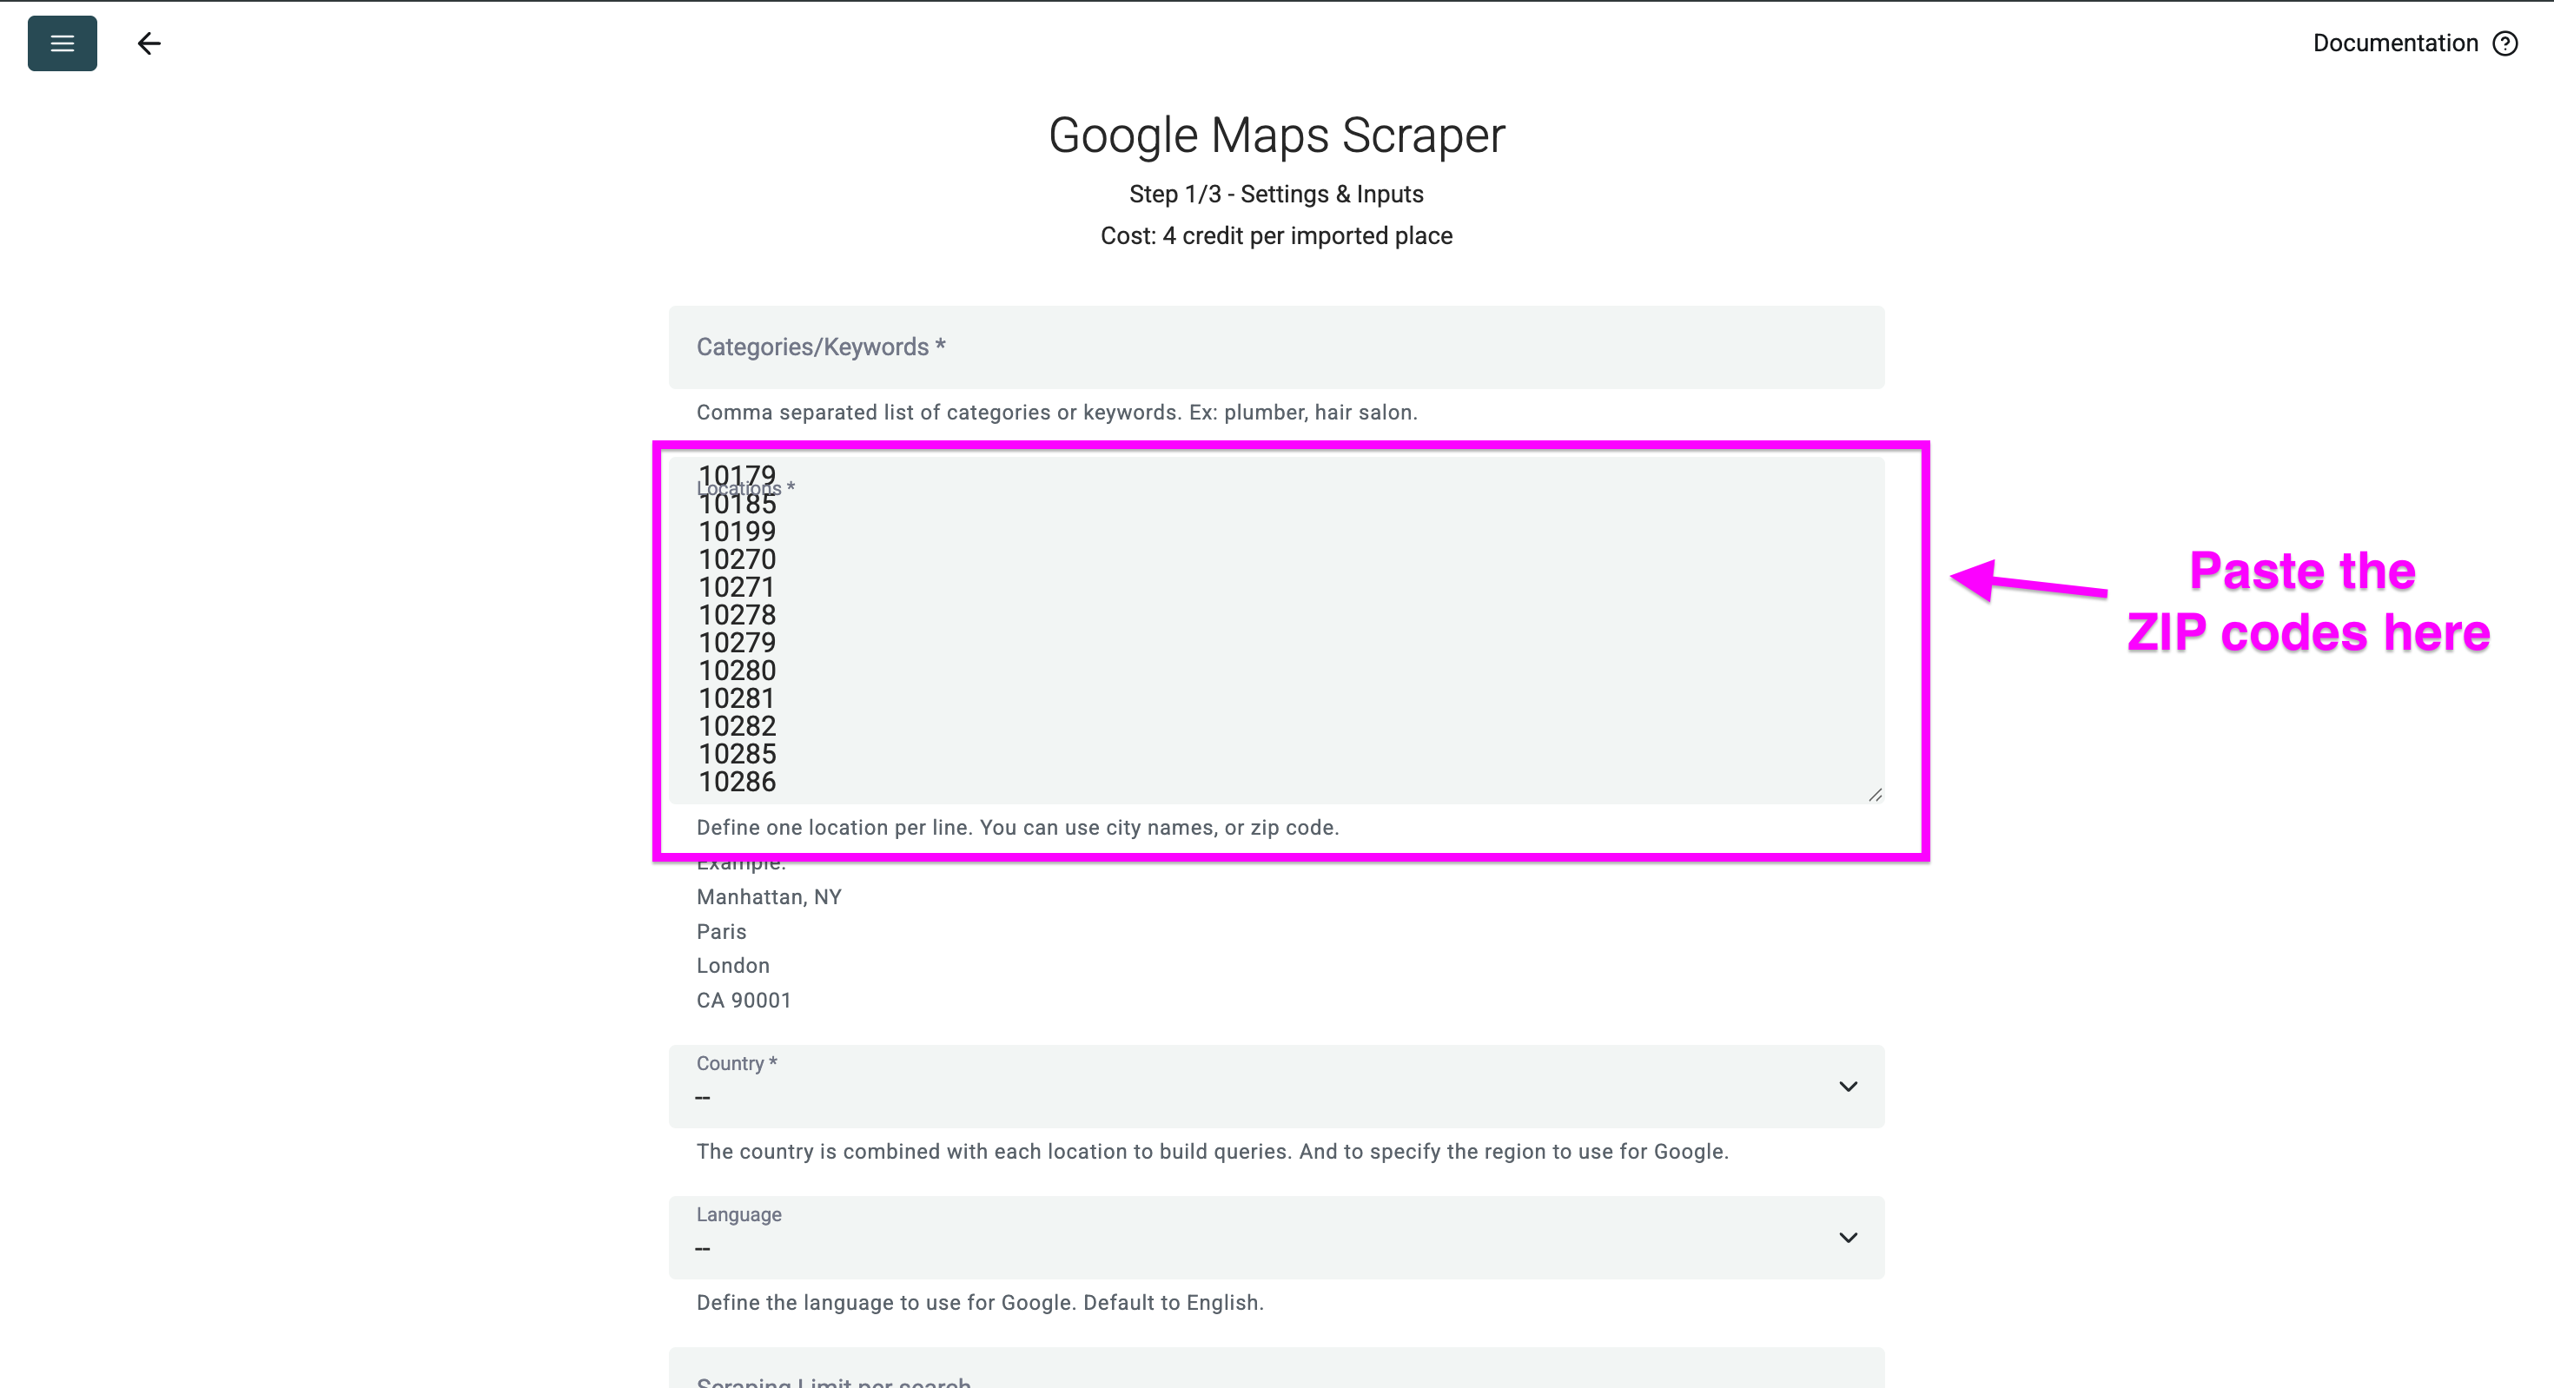The image size is (2554, 1388).
Task: Click the Scraping Limit per search field
Action: click(1276, 1368)
